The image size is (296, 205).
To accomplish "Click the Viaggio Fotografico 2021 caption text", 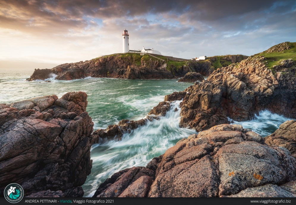I will (93, 201).
